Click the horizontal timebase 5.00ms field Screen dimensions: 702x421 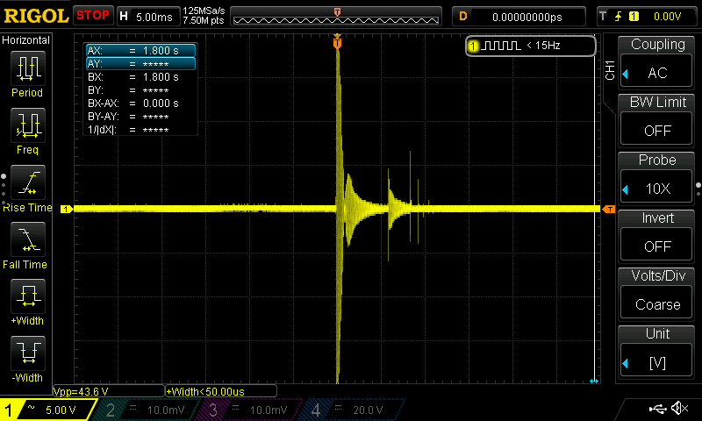click(x=148, y=17)
